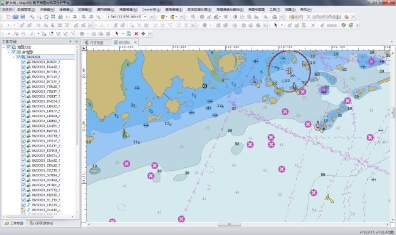Image resolution: width=396 pixels, height=235 pixels.
Task: Open the 工具(T) menu
Action: coord(275,10)
